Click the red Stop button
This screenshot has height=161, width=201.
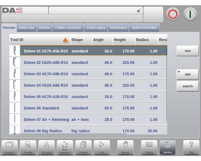173,14
